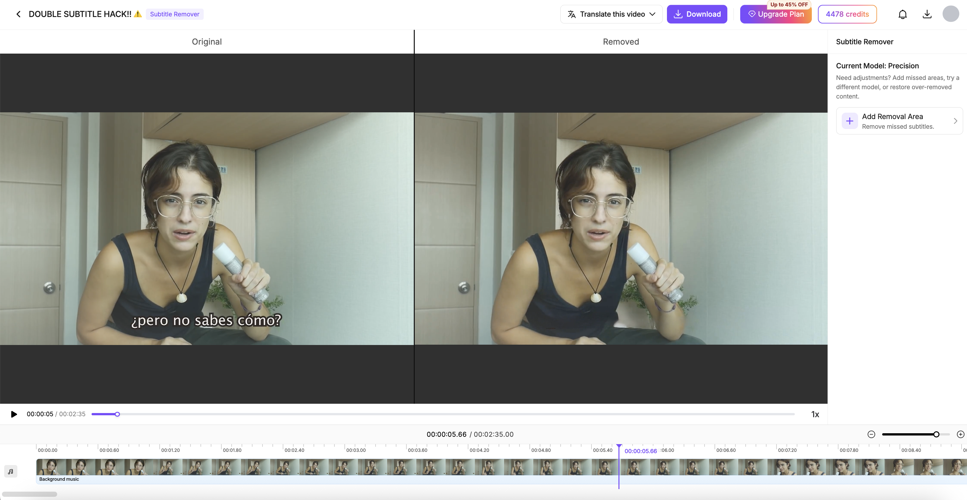Zoom in the timeline with plus icon

(x=961, y=434)
